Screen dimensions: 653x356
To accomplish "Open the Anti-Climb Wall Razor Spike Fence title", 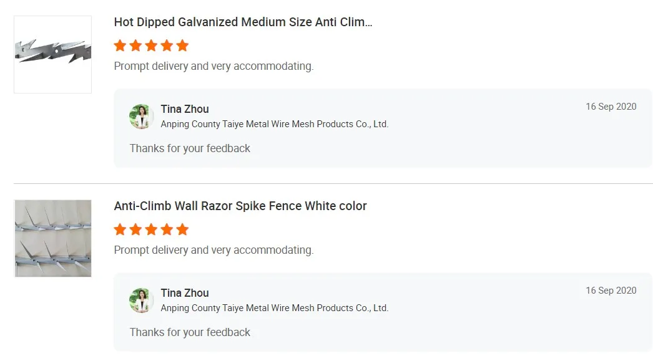I will point(240,206).
